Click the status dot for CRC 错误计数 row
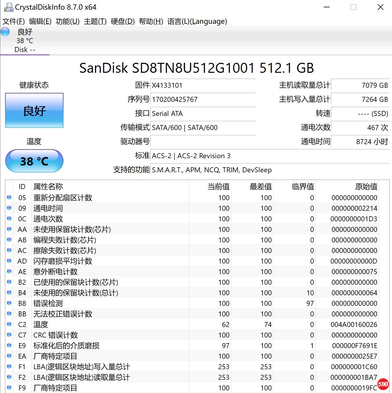392x393 pixels. pos(9,335)
